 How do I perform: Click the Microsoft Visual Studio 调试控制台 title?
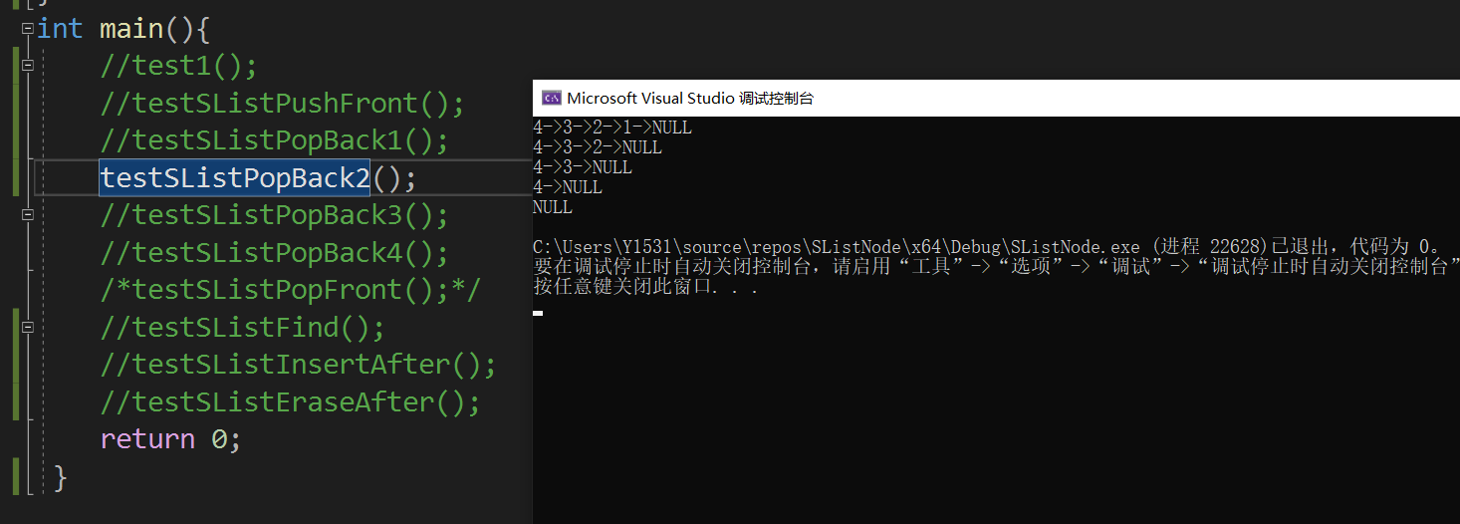coord(690,98)
